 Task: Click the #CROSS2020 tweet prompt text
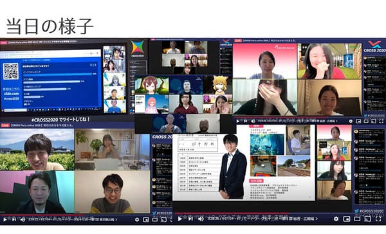[60, 120]
